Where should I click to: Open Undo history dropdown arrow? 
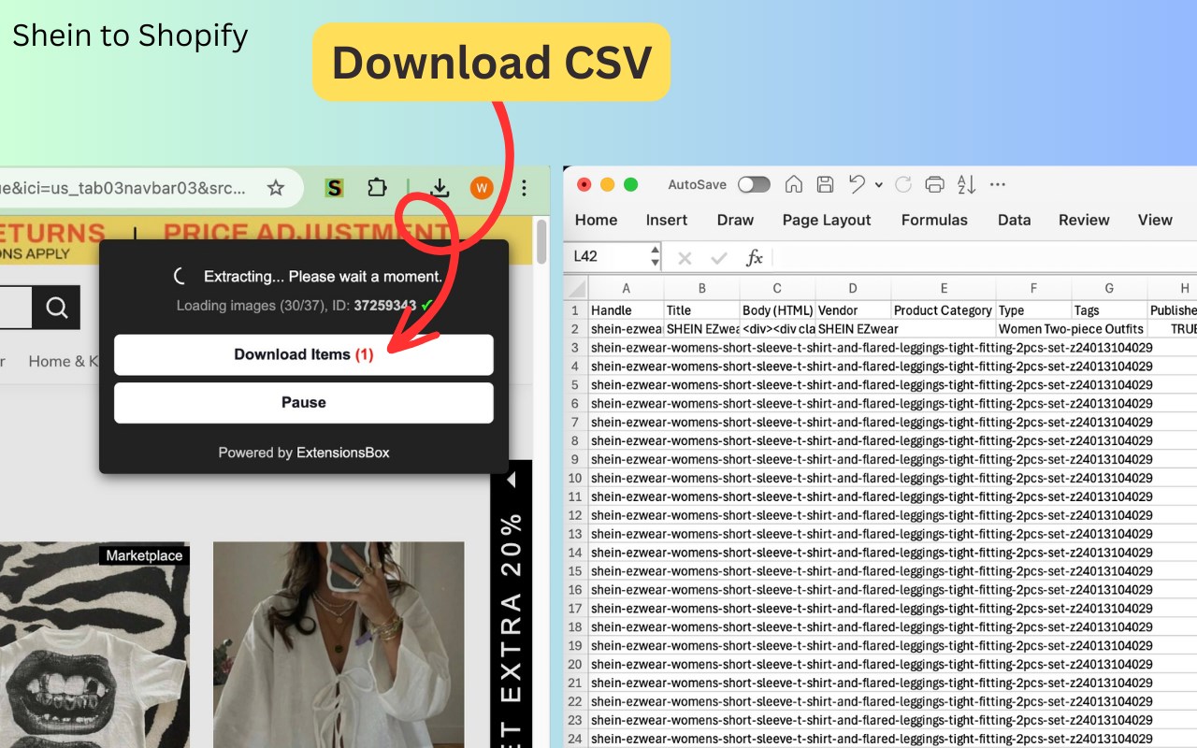pyautogui.click(x=878, y=185)
